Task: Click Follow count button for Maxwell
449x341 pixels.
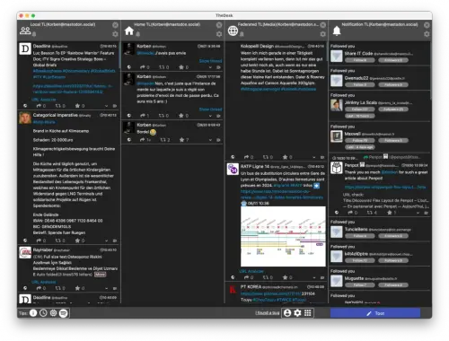Action: tap(359, 140)
